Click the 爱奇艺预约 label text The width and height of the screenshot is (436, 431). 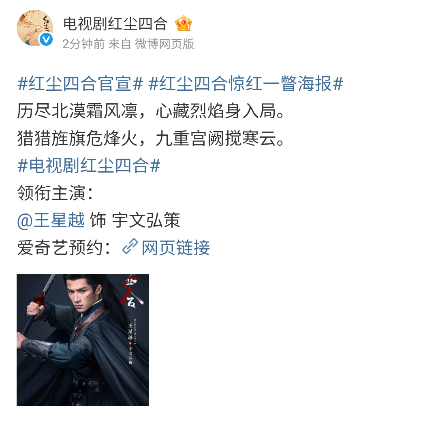60,248
